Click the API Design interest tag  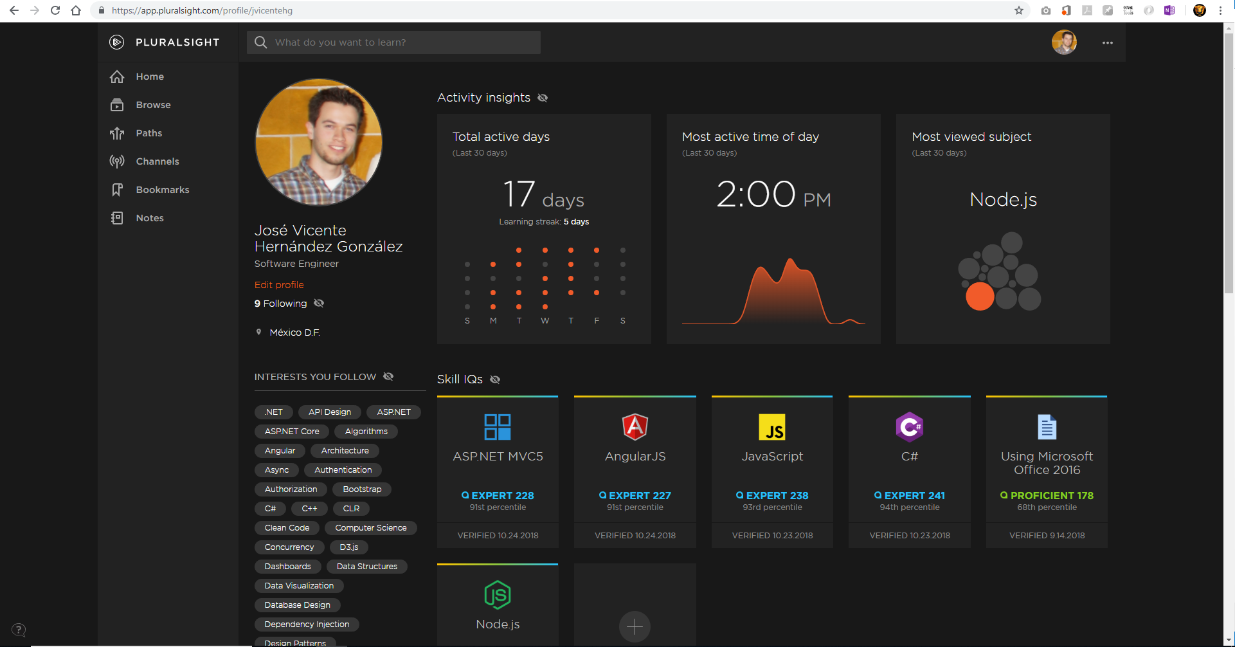[330, 412]
